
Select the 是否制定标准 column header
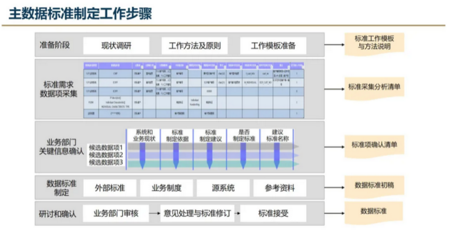(x=244, y=135)
